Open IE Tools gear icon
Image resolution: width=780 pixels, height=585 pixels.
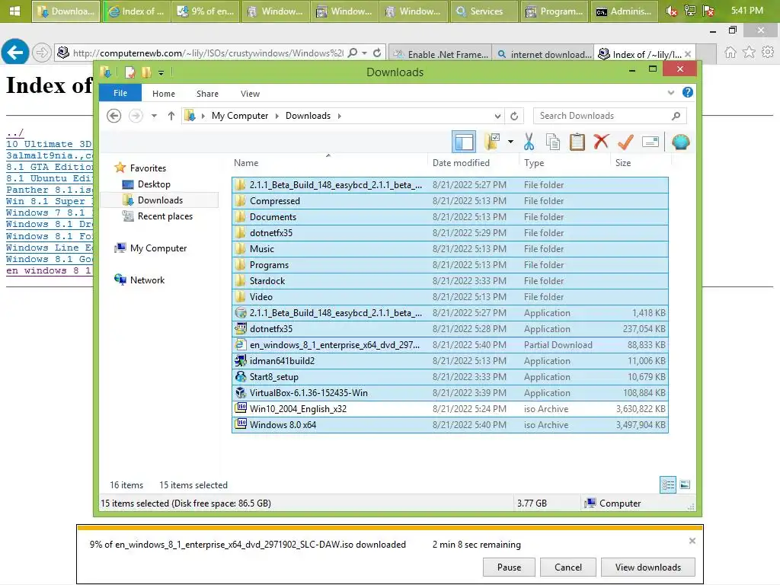tap(768, 52)
